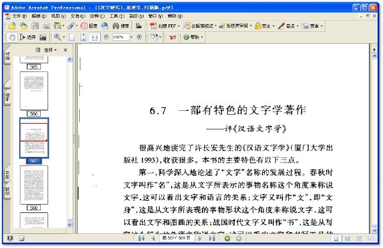Go to previous page button

pyautogui.click(x=153, y=238)
